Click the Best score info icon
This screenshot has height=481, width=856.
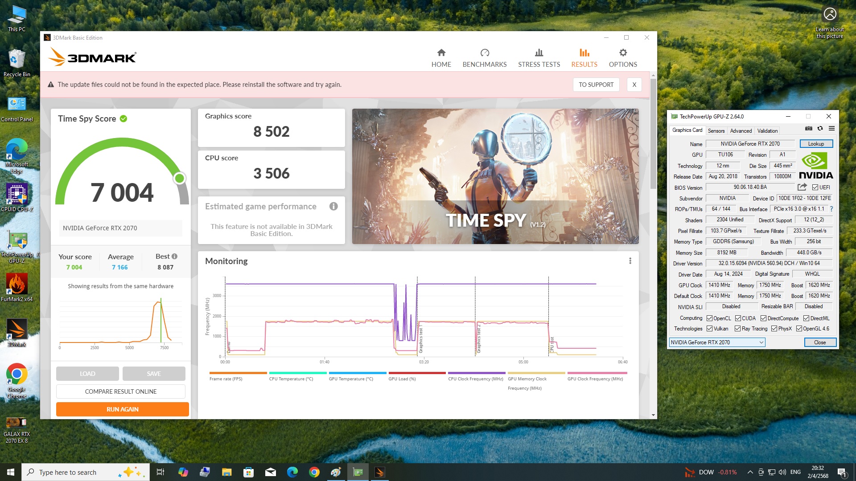coord(174,256)
